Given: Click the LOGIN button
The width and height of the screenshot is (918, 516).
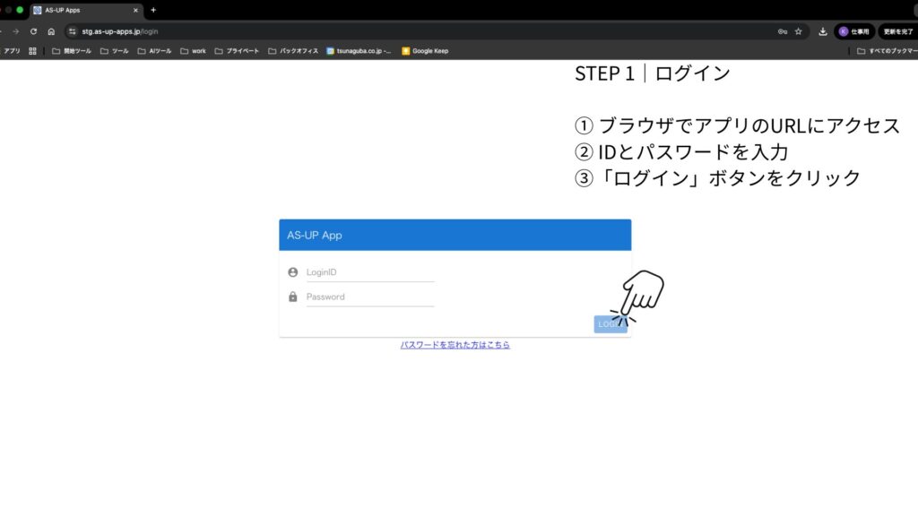Looking at the screenshot, I should (x=610, y=324).
